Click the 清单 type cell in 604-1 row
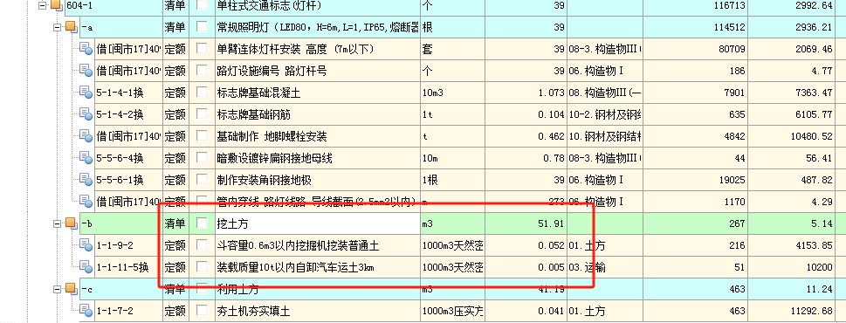The image size is (846, 323). point(175,5)
